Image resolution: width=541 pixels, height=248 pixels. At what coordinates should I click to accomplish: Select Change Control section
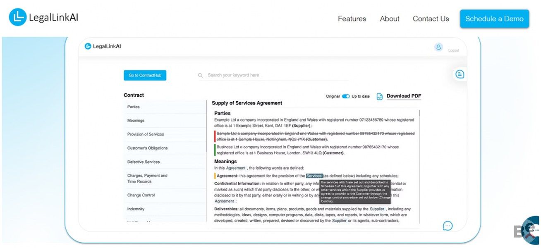click(x=165, y=195)
